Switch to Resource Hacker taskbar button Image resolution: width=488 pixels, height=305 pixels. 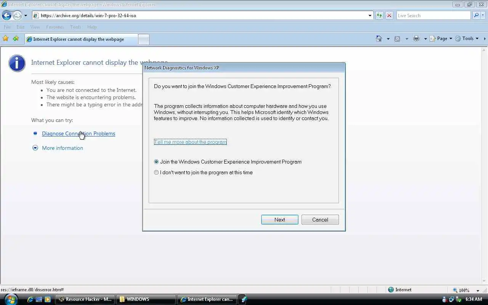(x=85, y=299)
